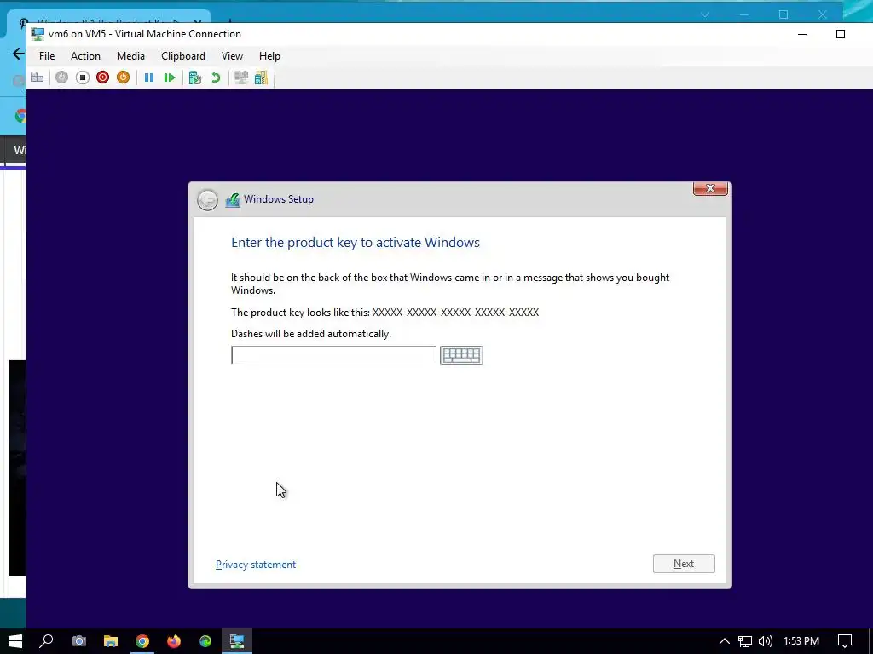Click the VM Connection window title icon
The image size is (873, 654).
38,34
